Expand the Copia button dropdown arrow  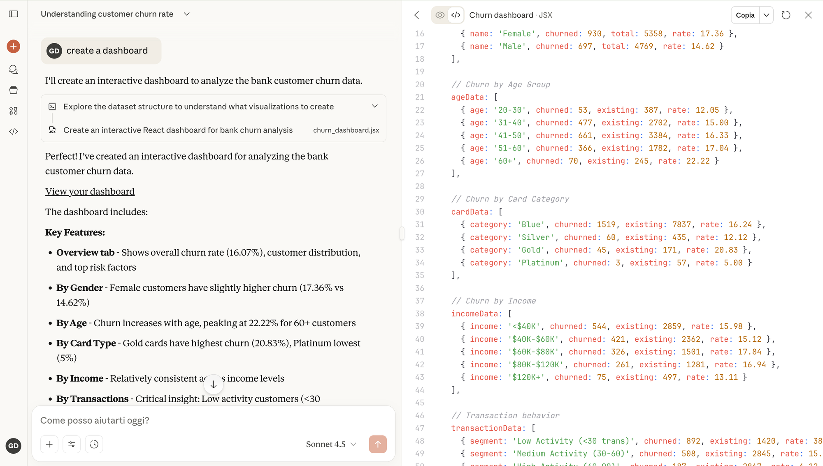[766, 15]
